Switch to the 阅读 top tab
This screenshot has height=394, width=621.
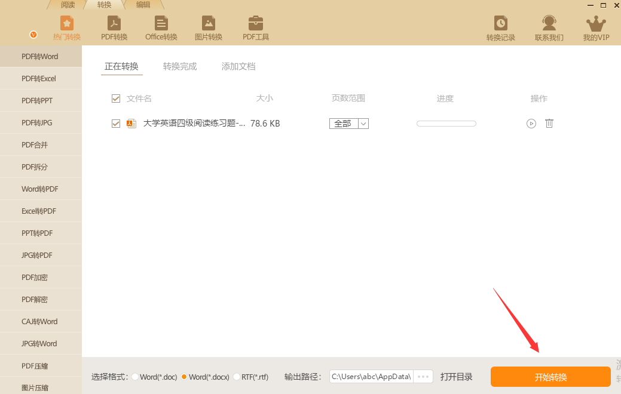(x=68, y=5)
